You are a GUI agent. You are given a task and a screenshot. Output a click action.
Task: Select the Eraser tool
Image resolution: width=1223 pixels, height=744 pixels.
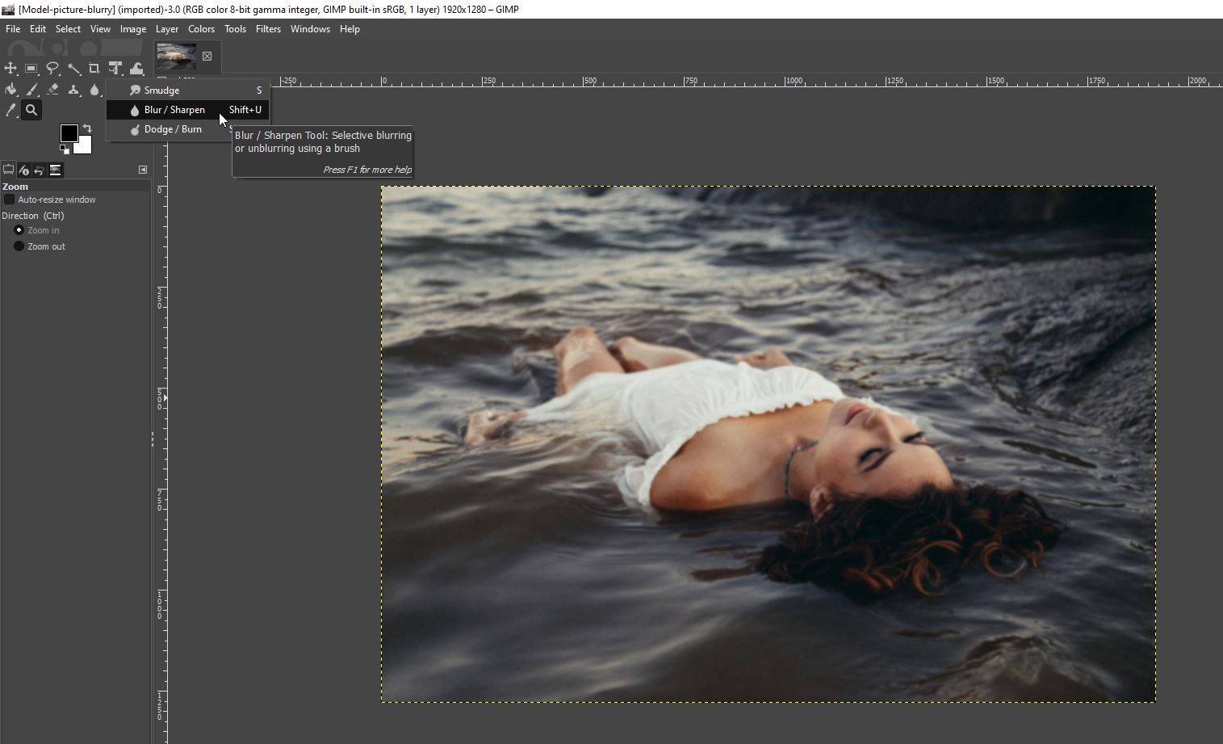tap(52, 90)
